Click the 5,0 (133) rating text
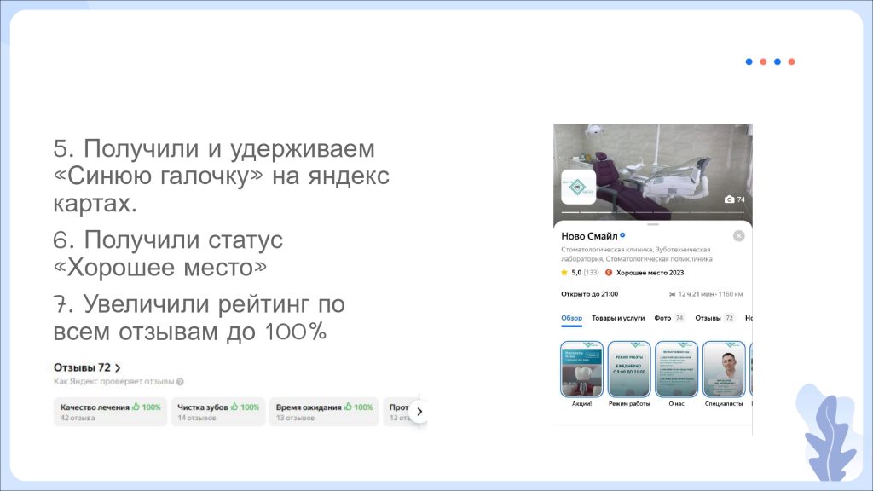The height and width of the screenshot is (491, 873). click(x=585, y=273)
